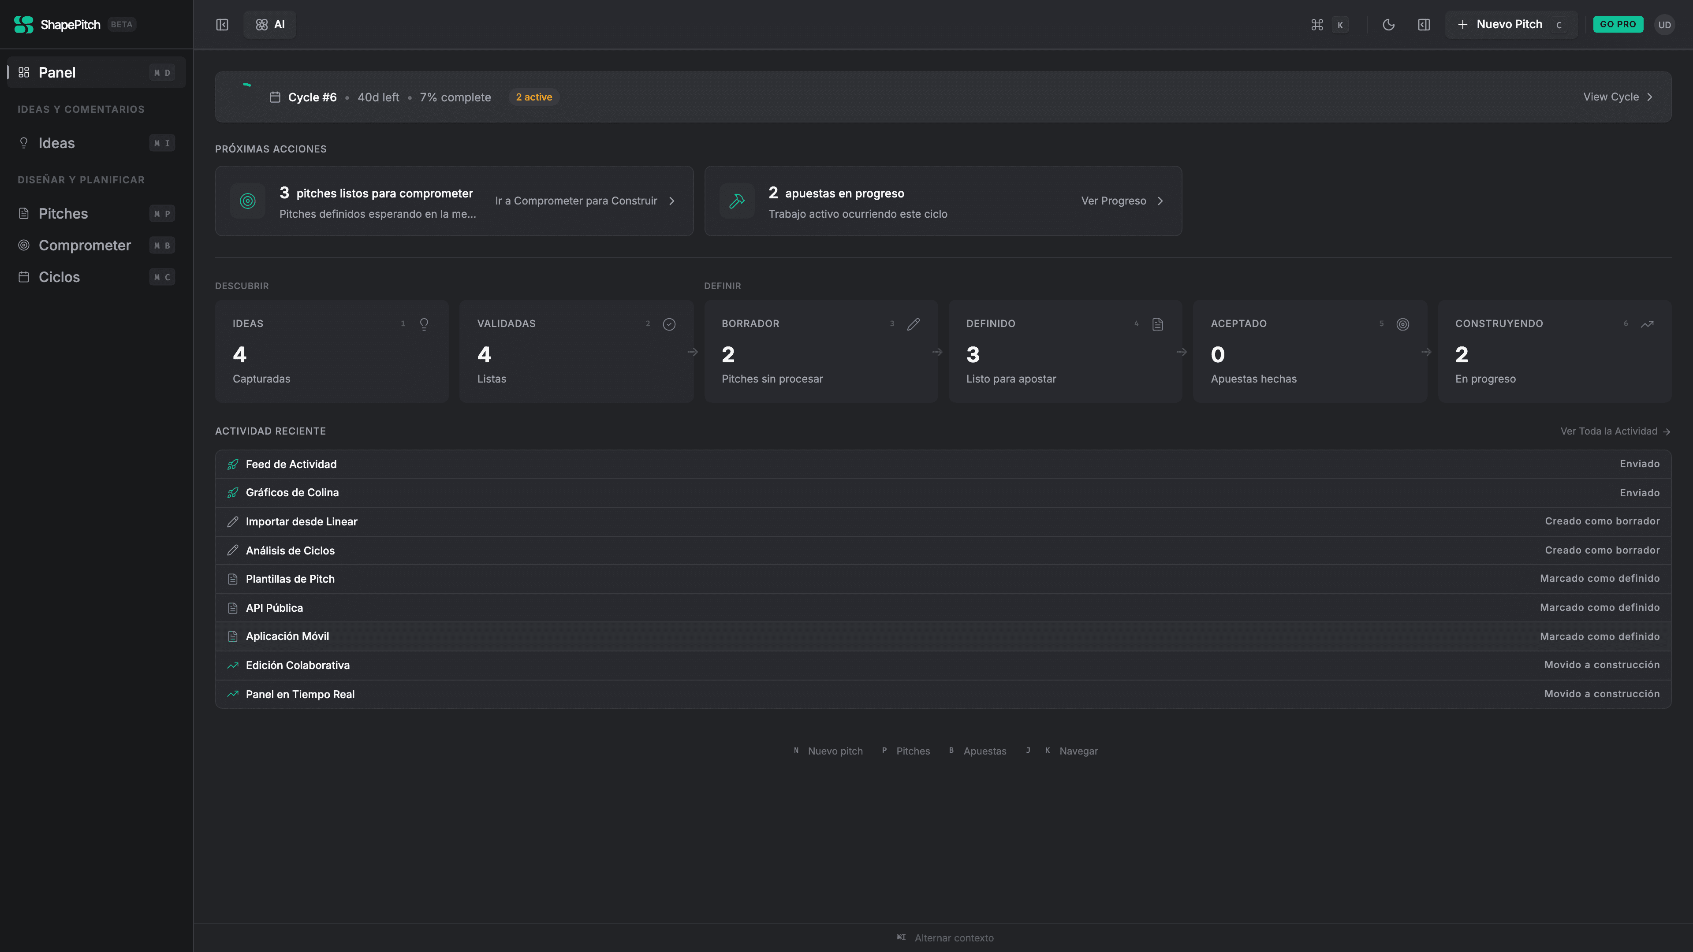
Task: Click the target icon on the ACEPTADO card
Action: (x=1402, y=323)
